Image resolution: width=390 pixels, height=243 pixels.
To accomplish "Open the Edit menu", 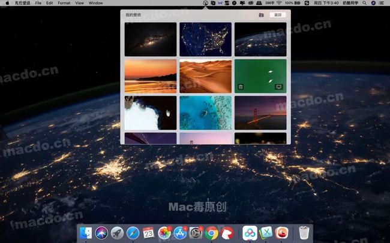I will 49,3.
